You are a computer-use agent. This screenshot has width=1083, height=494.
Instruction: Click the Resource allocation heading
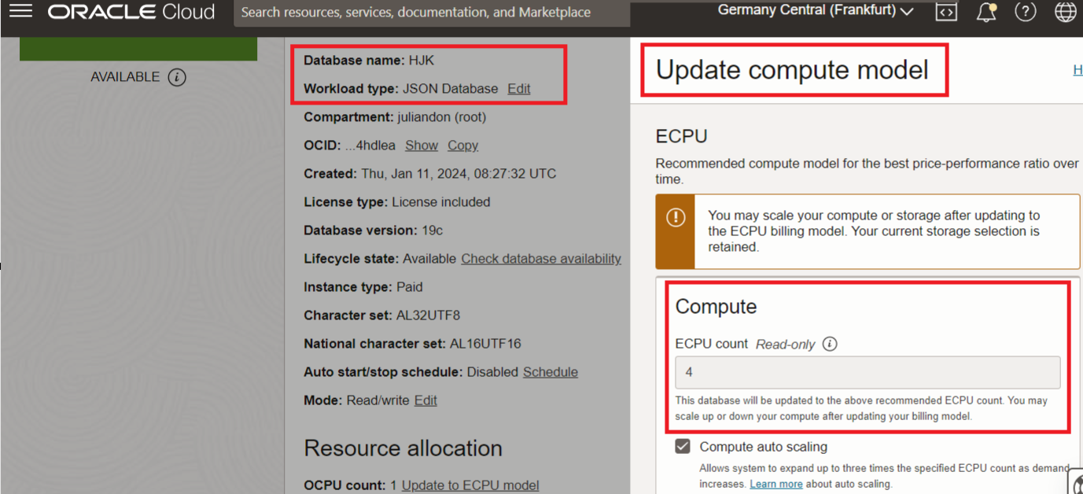(x=403, y=448)
